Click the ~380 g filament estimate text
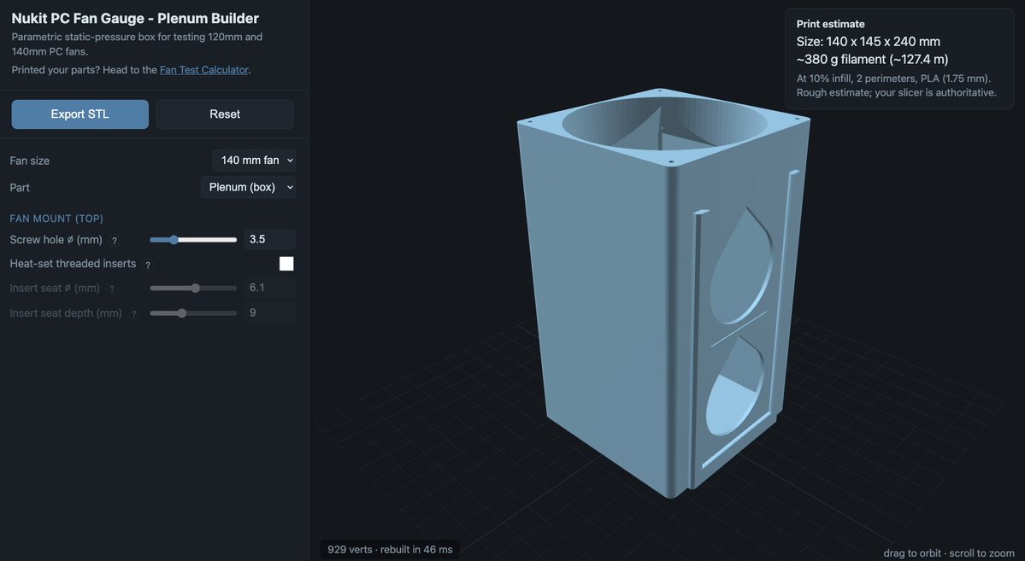This screenshot has height=561, width=1025. [872, 60]
